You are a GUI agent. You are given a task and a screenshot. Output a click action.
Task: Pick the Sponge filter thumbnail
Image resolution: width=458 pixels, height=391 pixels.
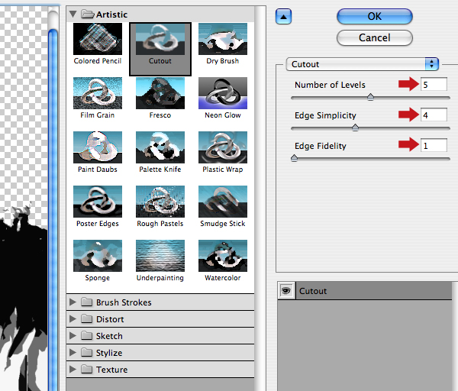pos(98,256)
